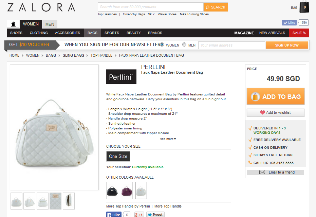Click Add to wishlist
Viewport: 316px width, 217px height.
(276, 112)
